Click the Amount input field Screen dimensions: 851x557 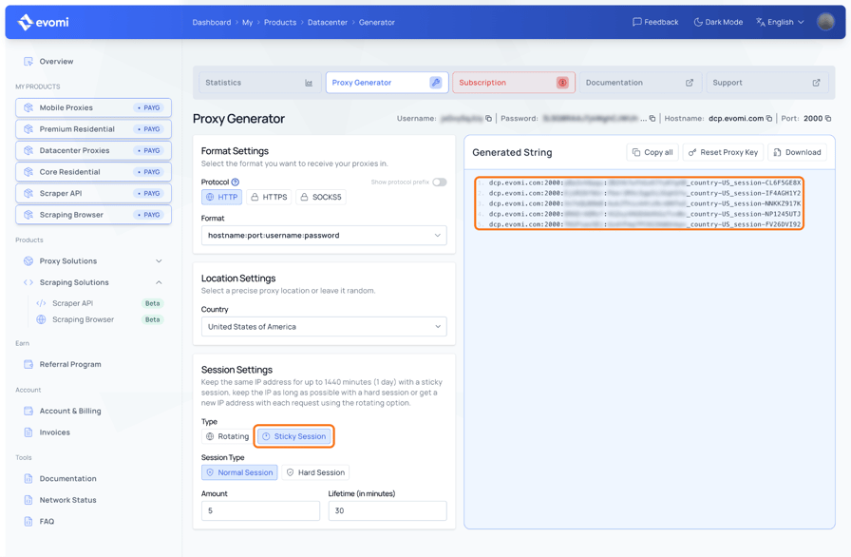(x=260, y=510)
